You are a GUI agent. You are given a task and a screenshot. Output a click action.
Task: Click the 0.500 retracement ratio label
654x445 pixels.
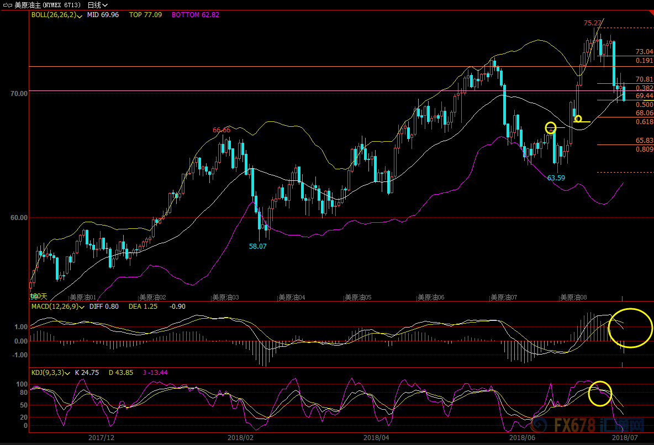tap(645, 104)
